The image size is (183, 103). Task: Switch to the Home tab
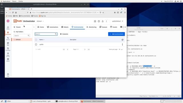point(41,27)
